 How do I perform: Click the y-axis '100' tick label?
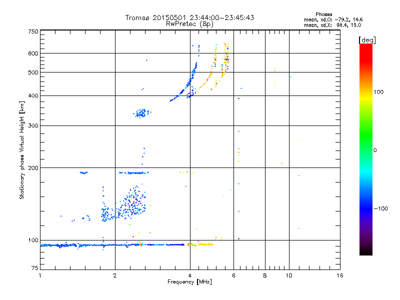tap(33, 240)
